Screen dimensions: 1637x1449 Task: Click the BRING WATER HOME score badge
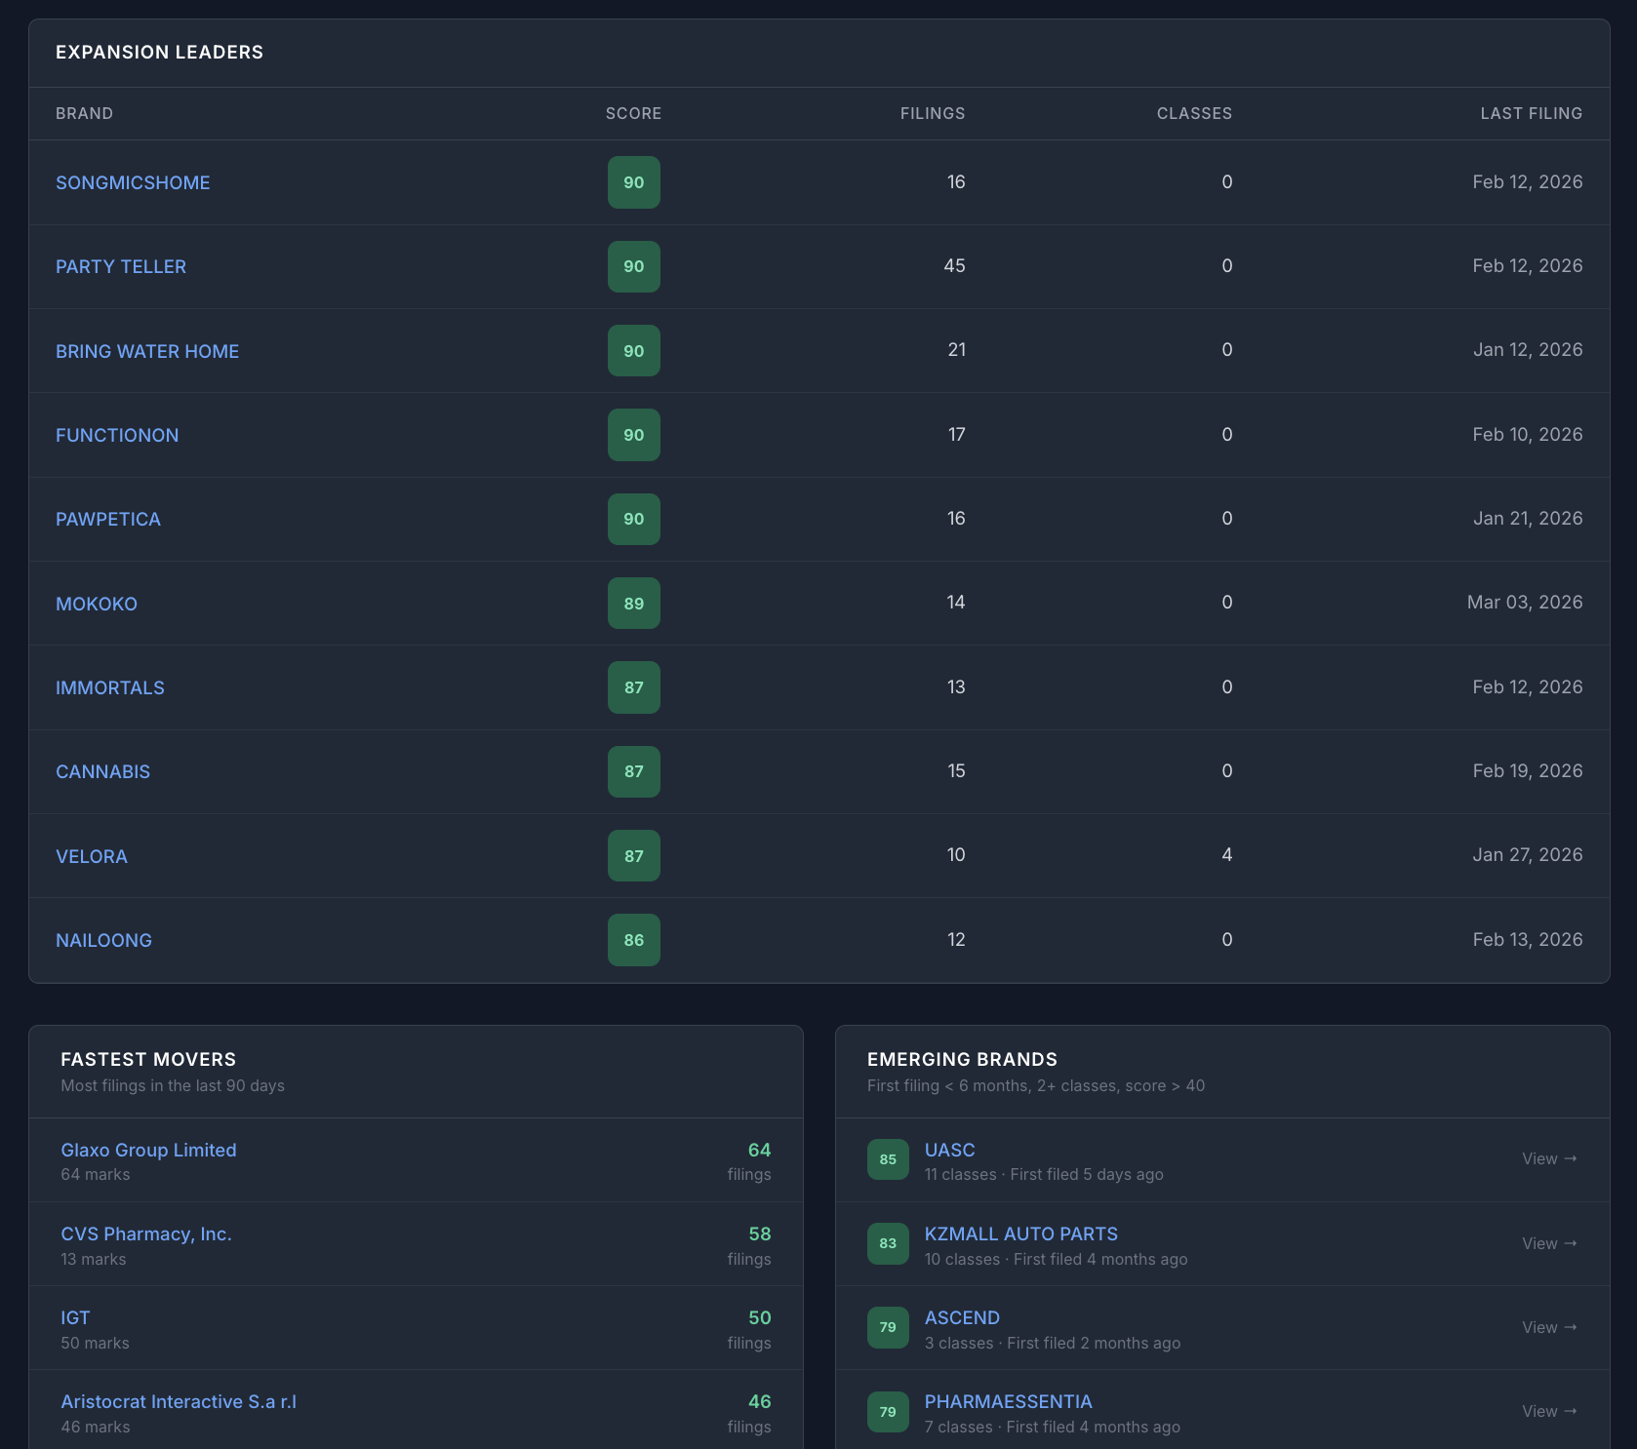[x=634, y=351]
